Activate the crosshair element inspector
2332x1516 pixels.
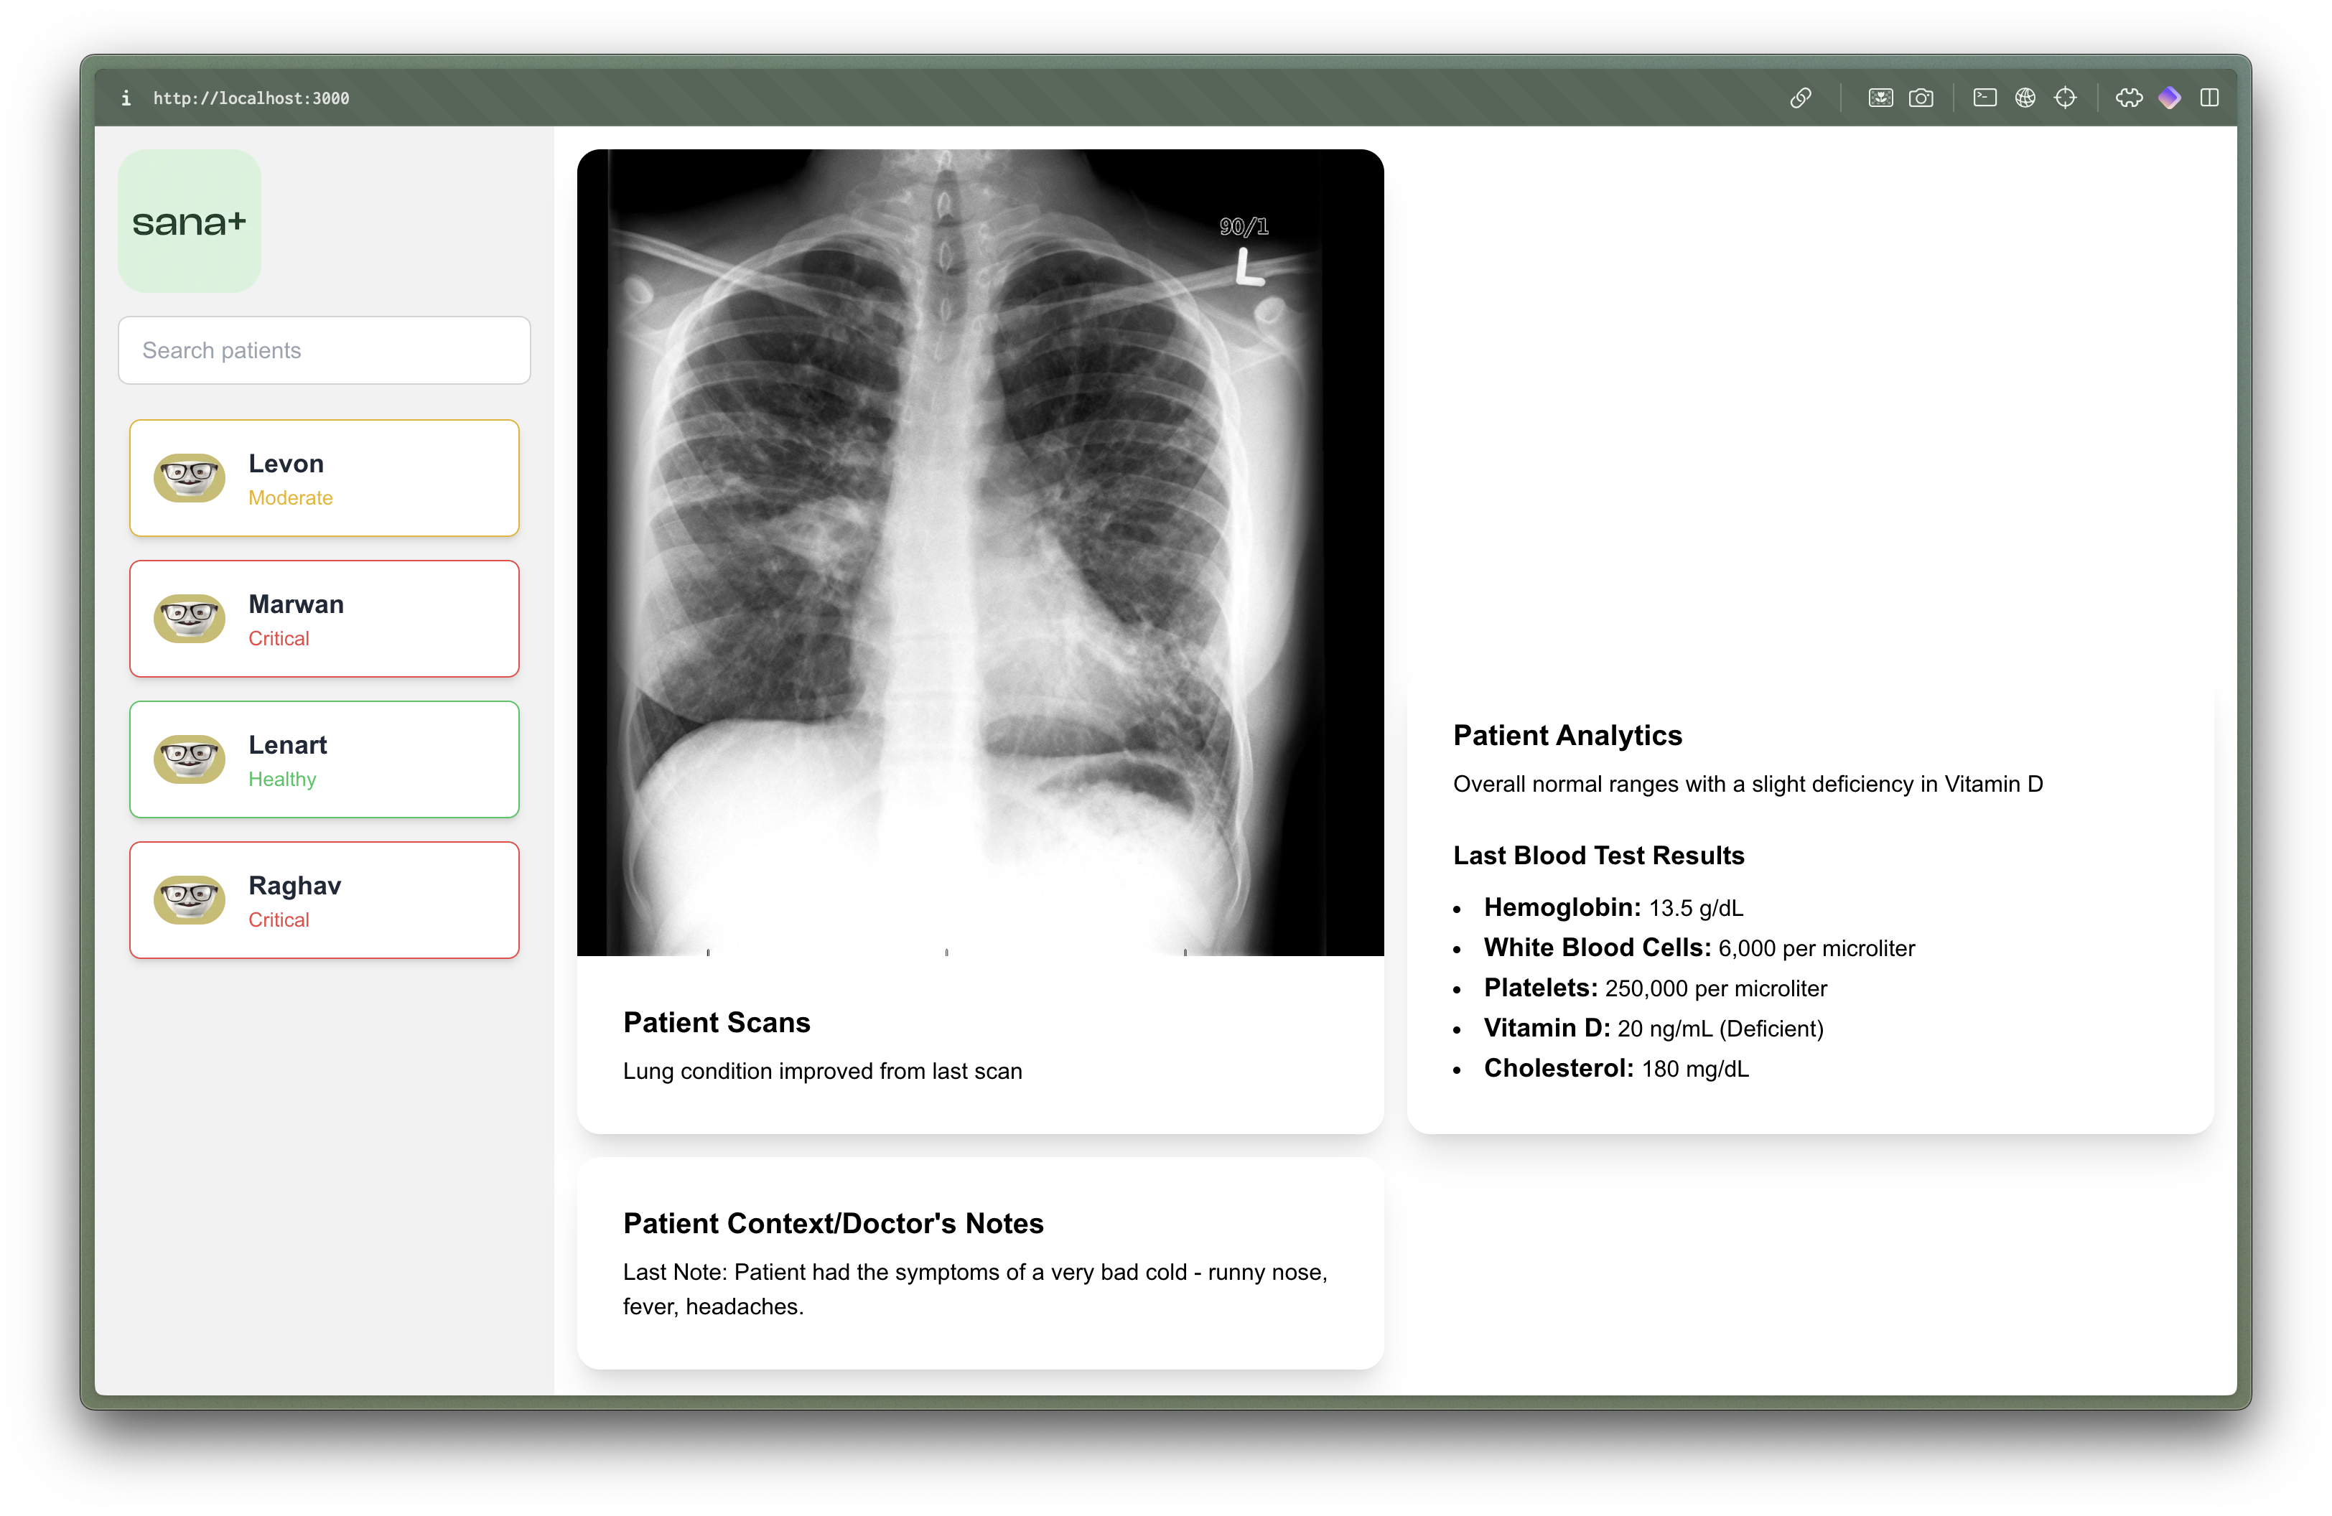click(x=2066, y=98)
